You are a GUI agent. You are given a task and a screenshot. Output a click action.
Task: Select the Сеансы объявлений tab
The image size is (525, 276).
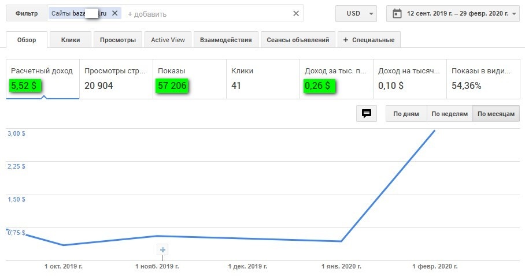[298, 40]
